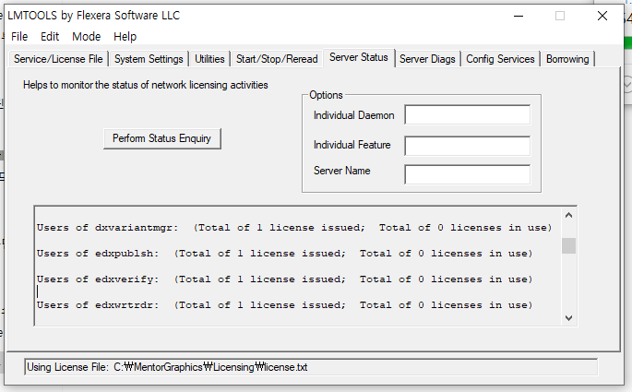Open the File menu
The width and height of the screenshot is (632, 392).
coord(19,37)
